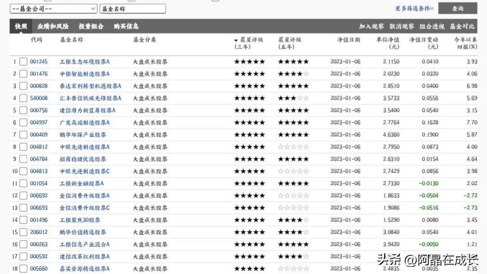
Task: Click 加入观察 to add to watchlist
Action: 371,26
